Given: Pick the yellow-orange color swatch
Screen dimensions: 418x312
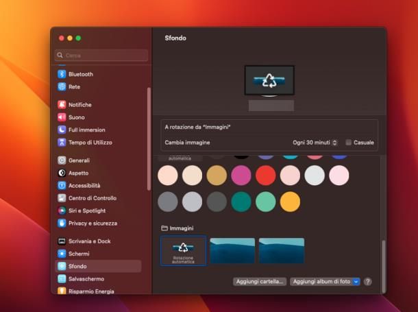Looking at the screenshot, I should pos(290,202).
